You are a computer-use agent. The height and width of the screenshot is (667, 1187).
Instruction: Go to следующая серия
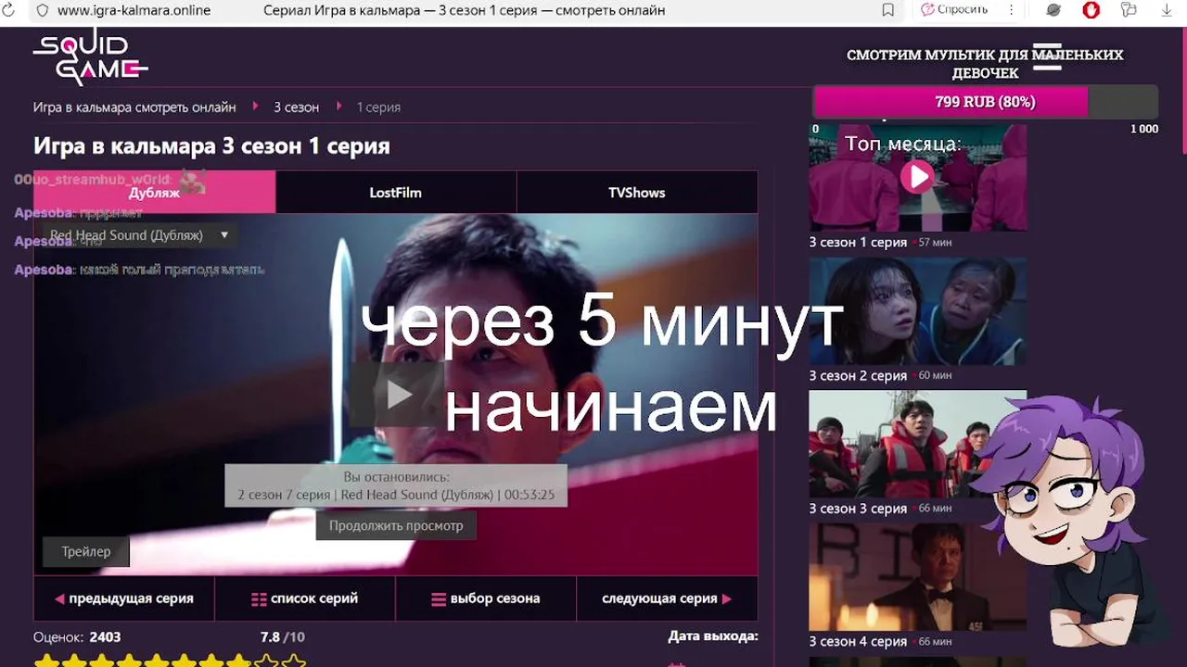(667, 598)
